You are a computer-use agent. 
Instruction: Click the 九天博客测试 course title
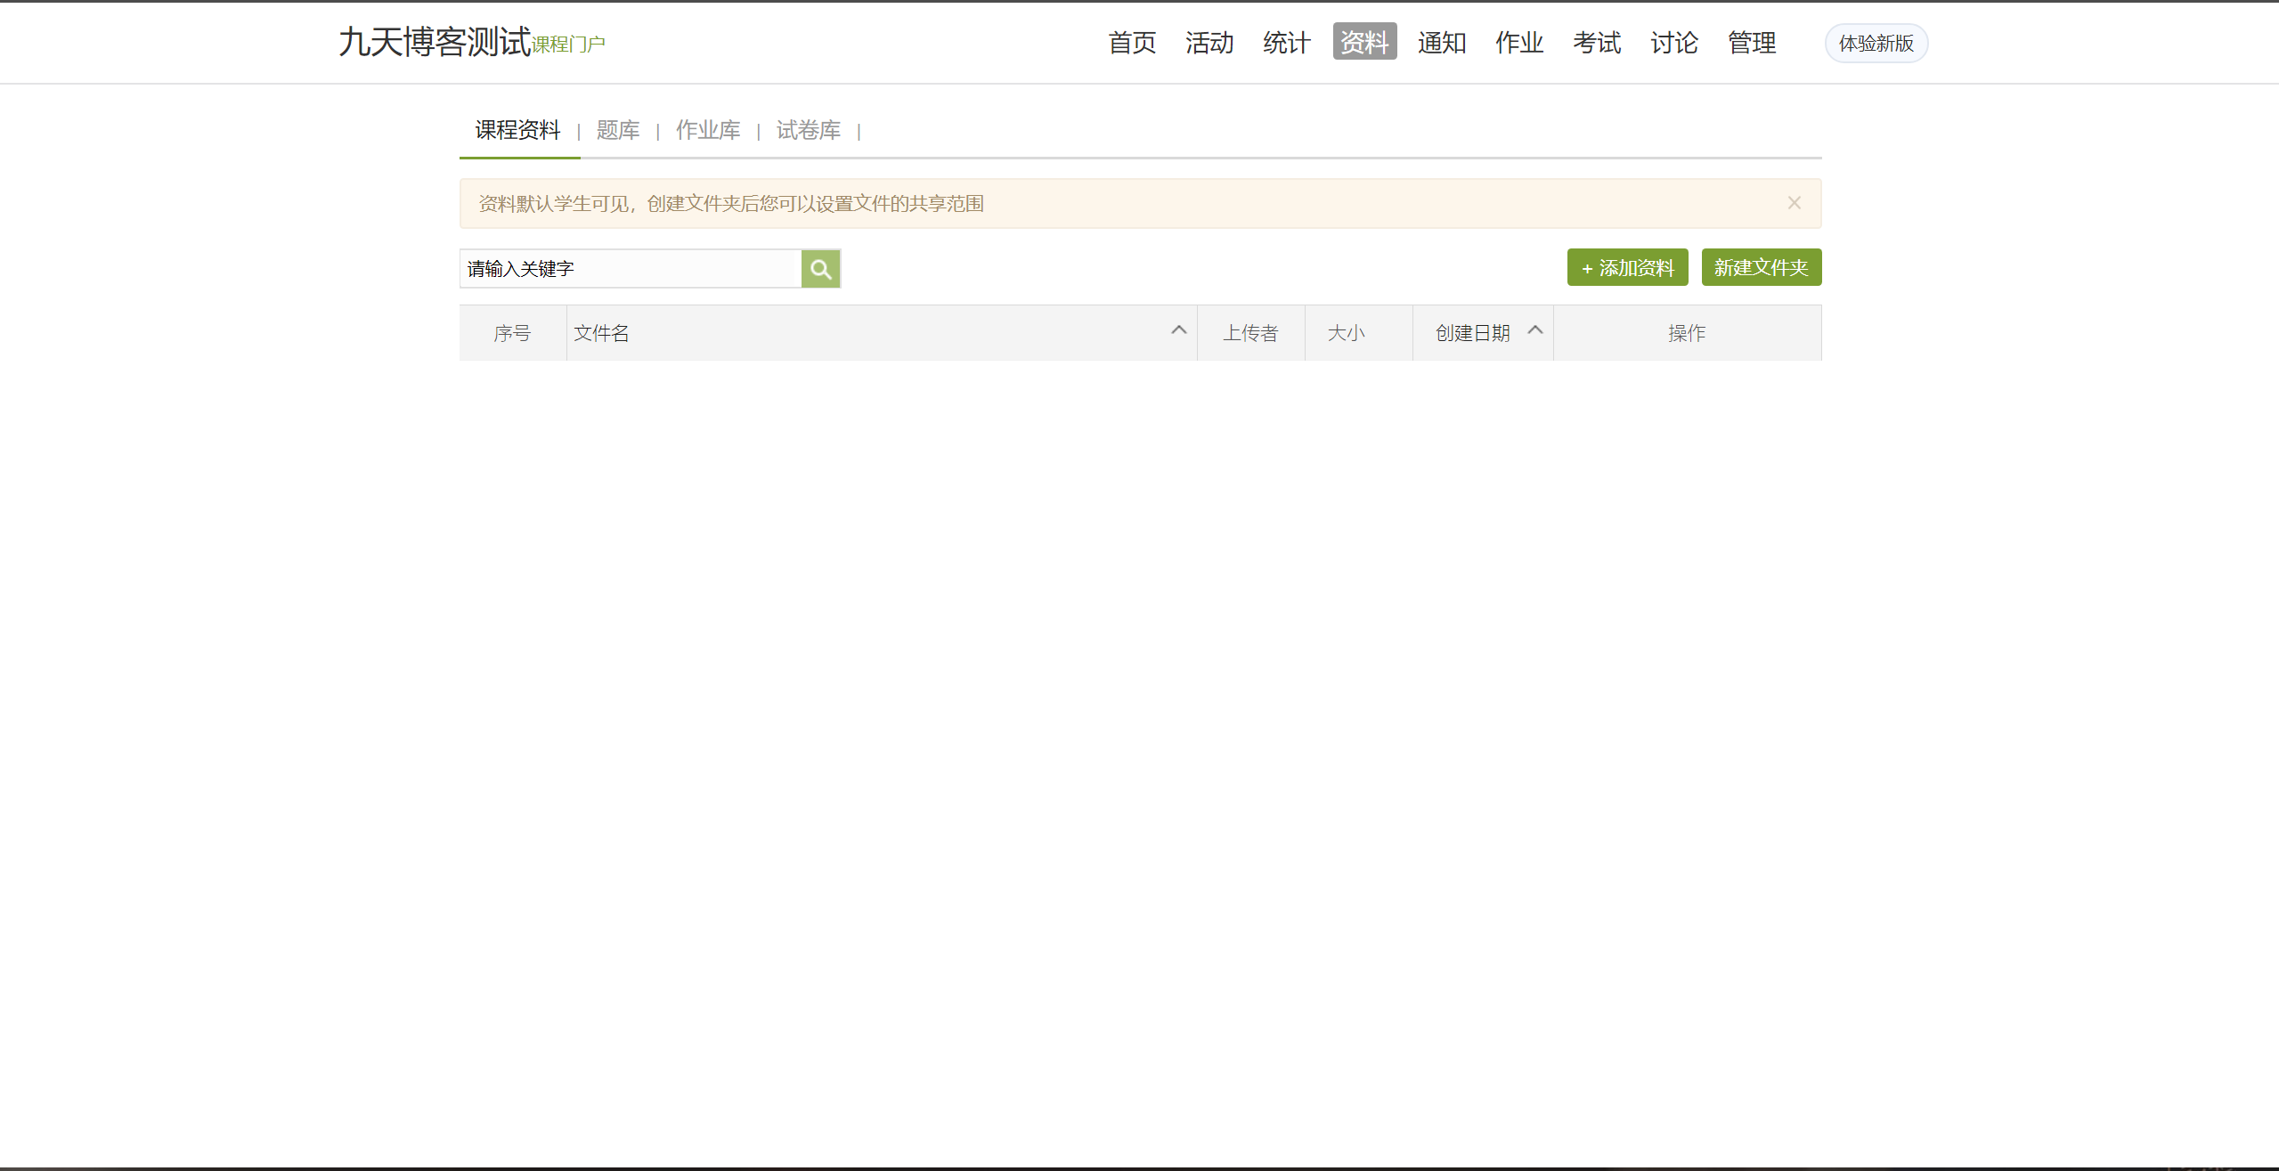435,43
